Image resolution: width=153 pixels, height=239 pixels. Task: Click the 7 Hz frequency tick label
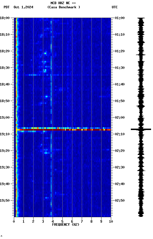click(82, 222)
